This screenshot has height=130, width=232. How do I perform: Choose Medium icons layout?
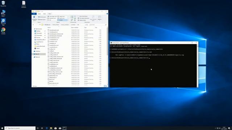(52, 18)
